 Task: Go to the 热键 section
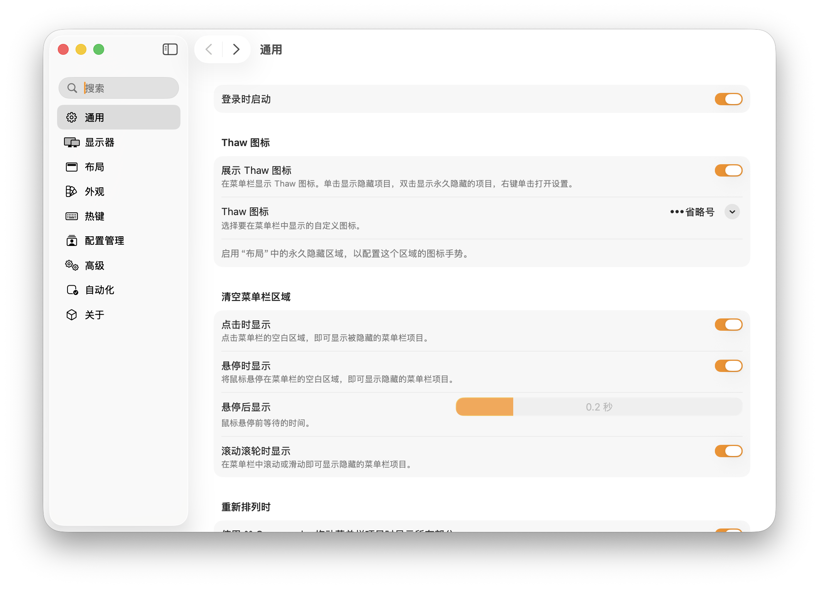pos(119,216)
